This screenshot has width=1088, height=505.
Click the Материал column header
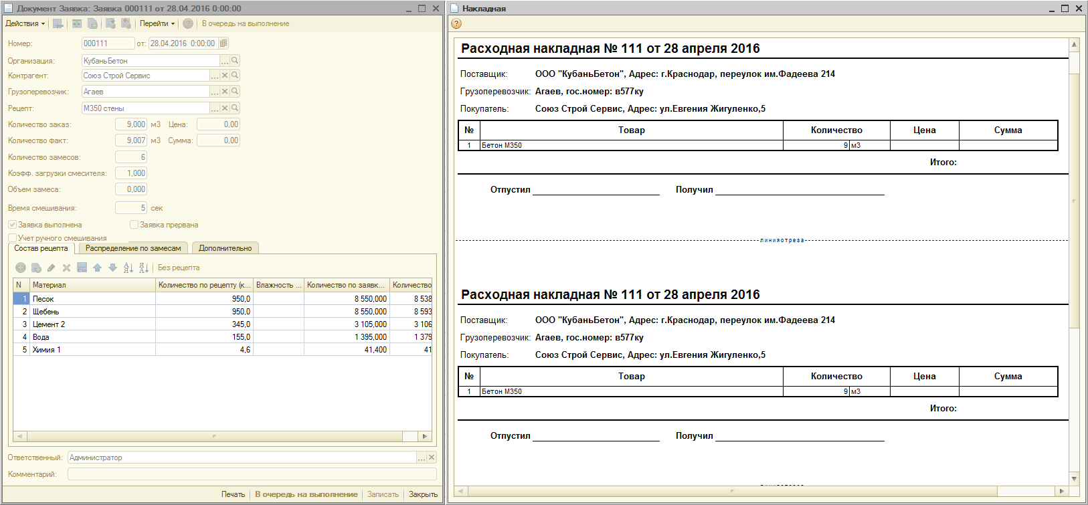(x=92, y=285)
